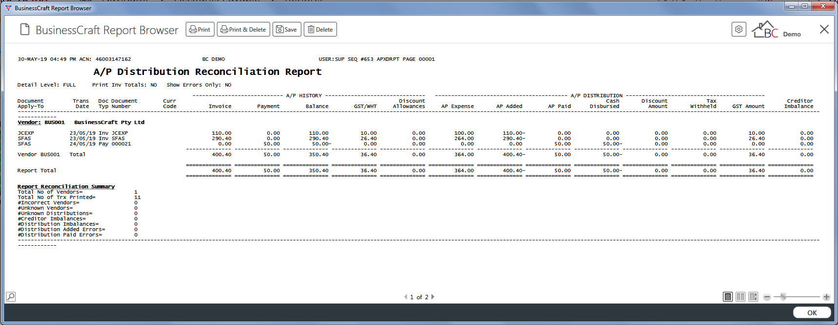Click the 'GST/WHT' column header

pos(365,106)
